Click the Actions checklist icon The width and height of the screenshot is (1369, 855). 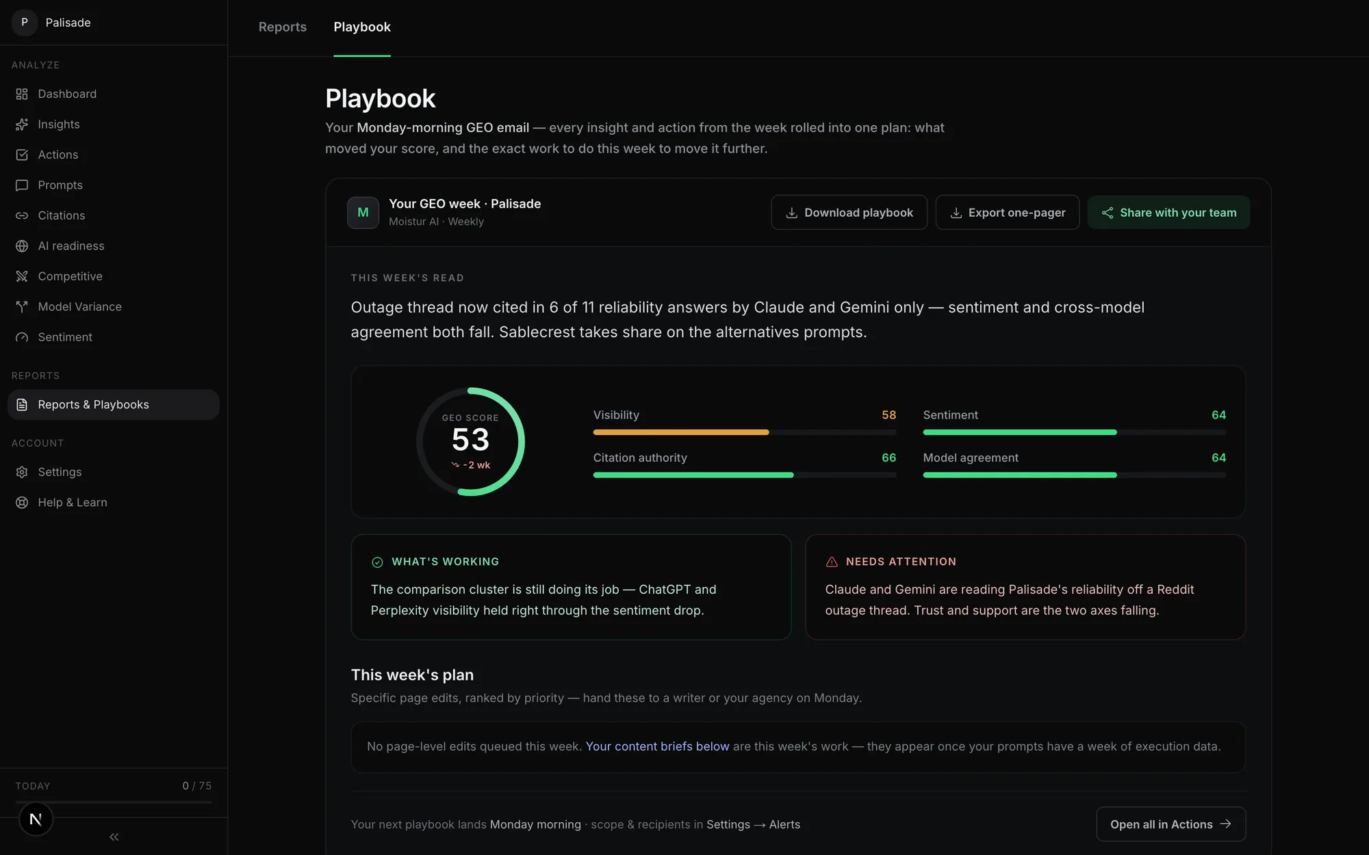click(x=22, y=155)
